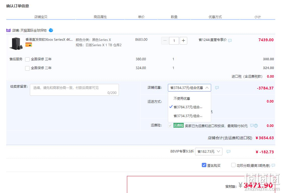Image resolution: width=282 pixels, height=193 pixels.
Task: Click the unit price 324.00 for 二年 warranty
Action: tap(141, 68)
